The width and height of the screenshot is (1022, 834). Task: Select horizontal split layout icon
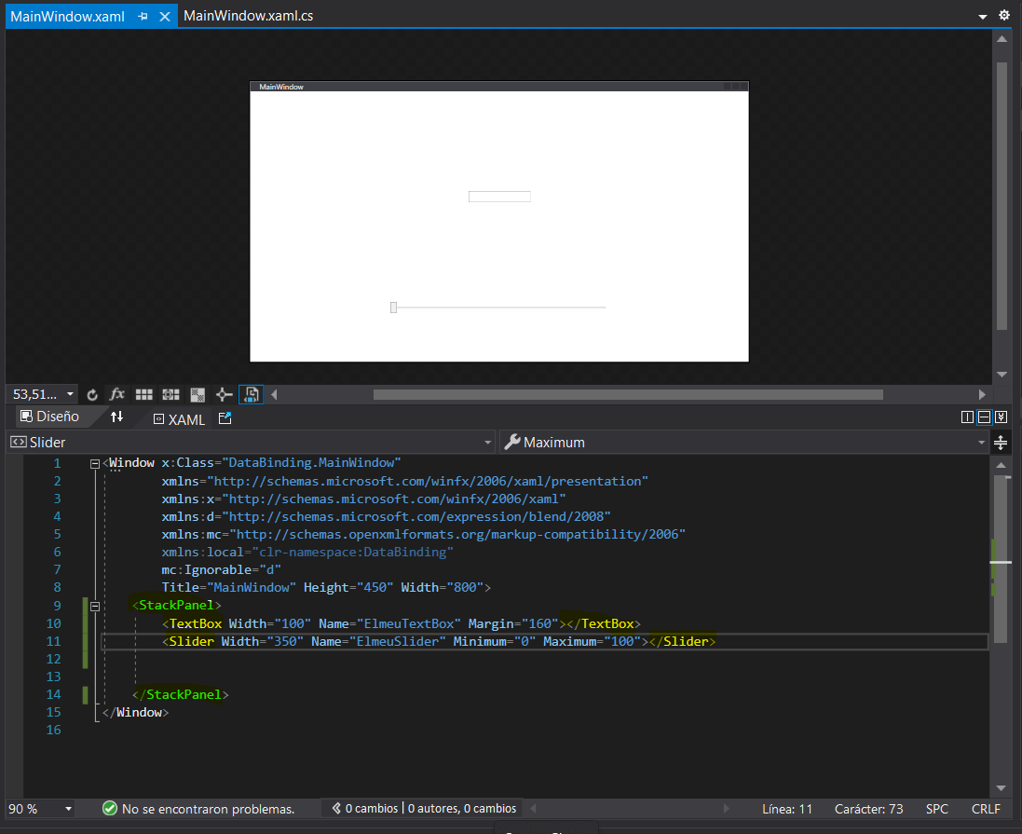[x=984, y=417]
